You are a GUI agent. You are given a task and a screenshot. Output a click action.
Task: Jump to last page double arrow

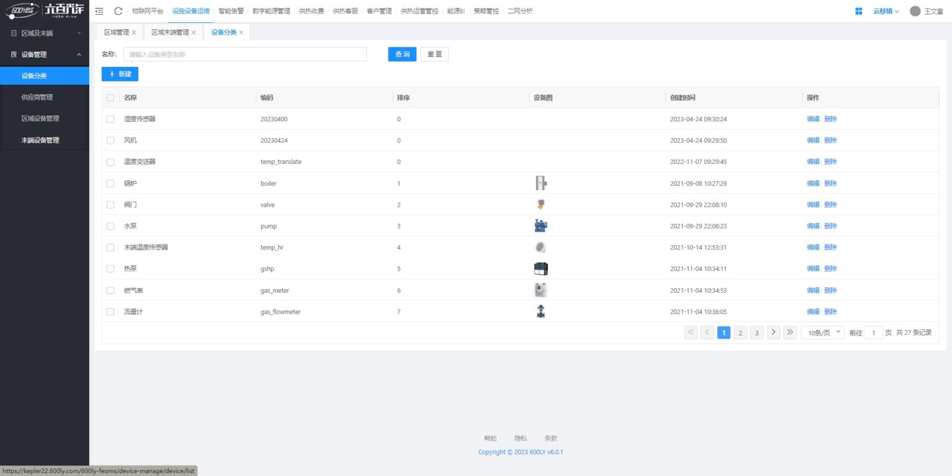click(x=790, y=332)
